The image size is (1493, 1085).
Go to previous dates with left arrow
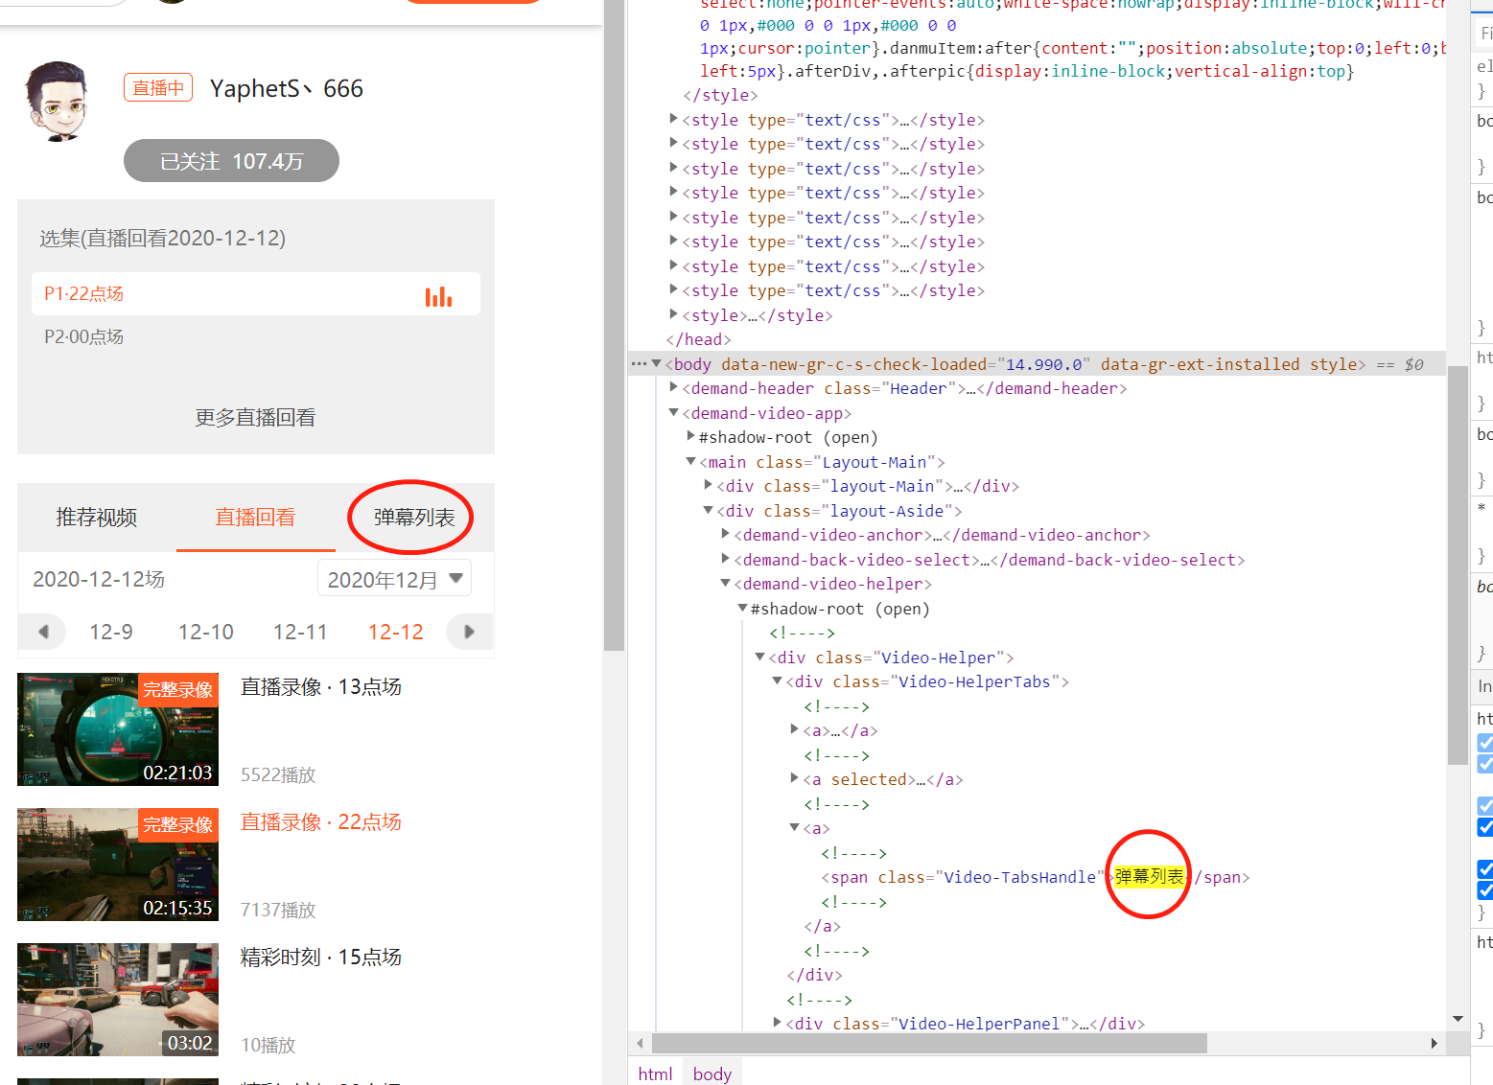coord(43,632)
